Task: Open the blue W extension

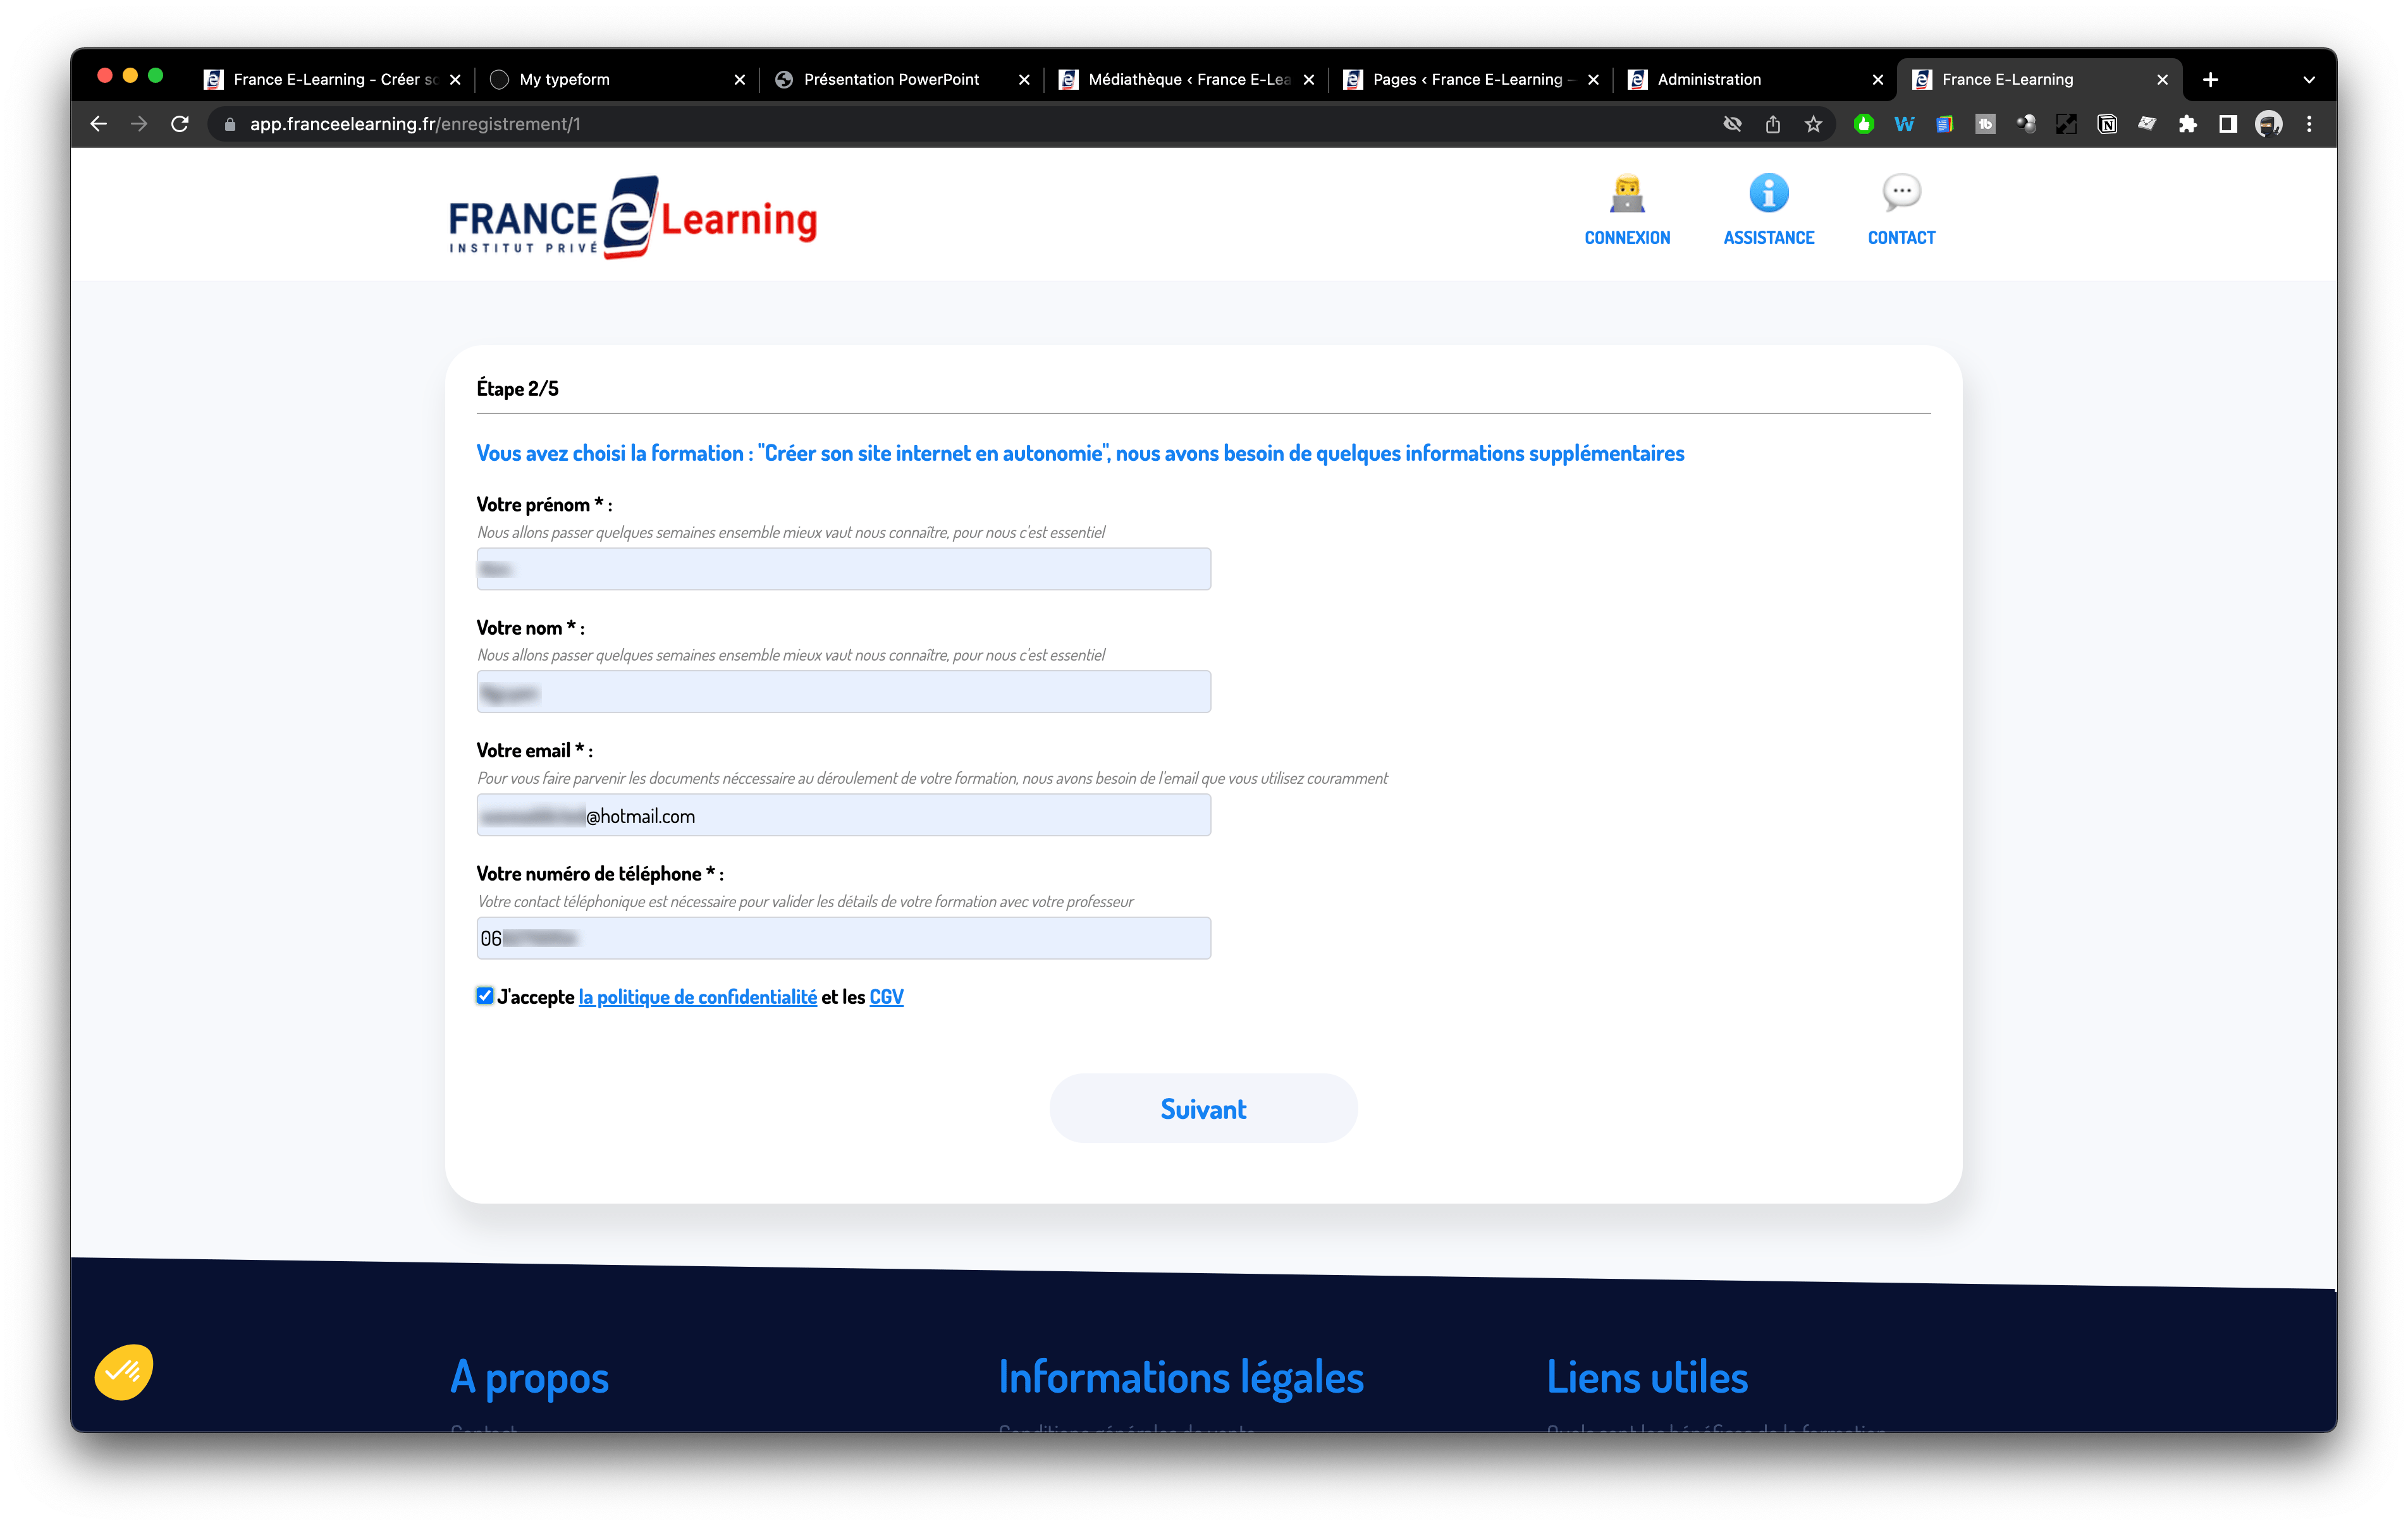Action: [x=1904, y=124]
